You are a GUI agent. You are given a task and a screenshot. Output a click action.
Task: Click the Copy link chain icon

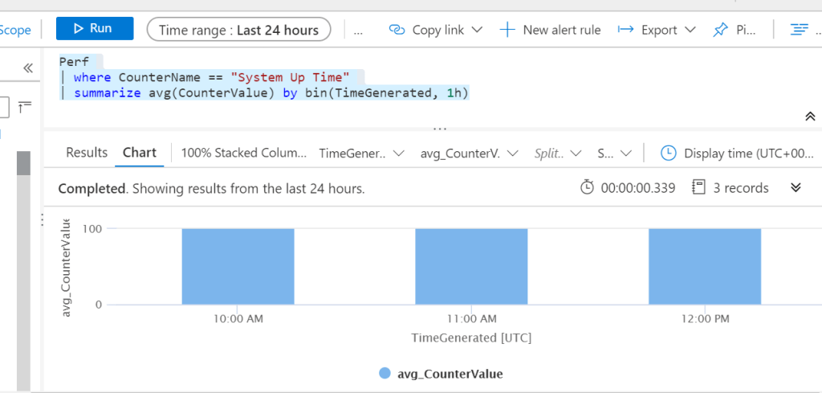pyautogui.click(x=397, y=30)
